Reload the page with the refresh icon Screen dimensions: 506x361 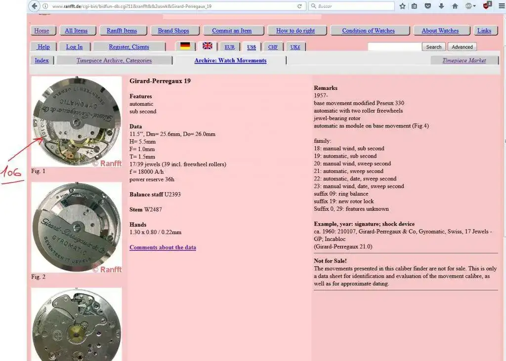point(299,6)
